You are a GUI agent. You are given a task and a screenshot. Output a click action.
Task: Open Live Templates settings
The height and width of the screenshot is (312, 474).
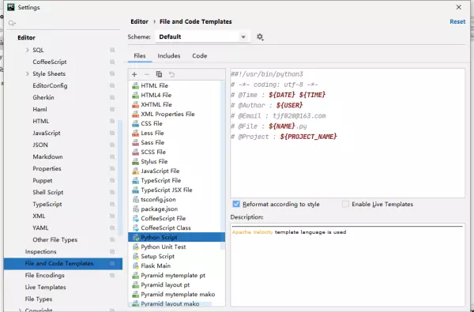coord(45,288)
